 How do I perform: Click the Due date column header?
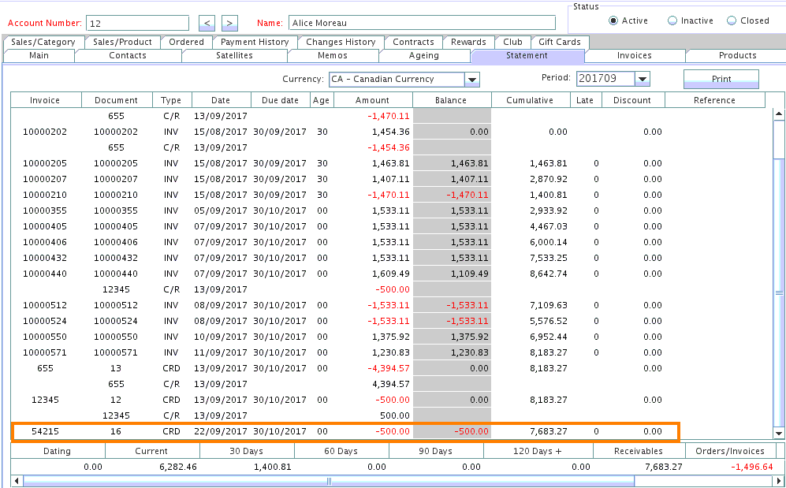[x=280, y=100]
